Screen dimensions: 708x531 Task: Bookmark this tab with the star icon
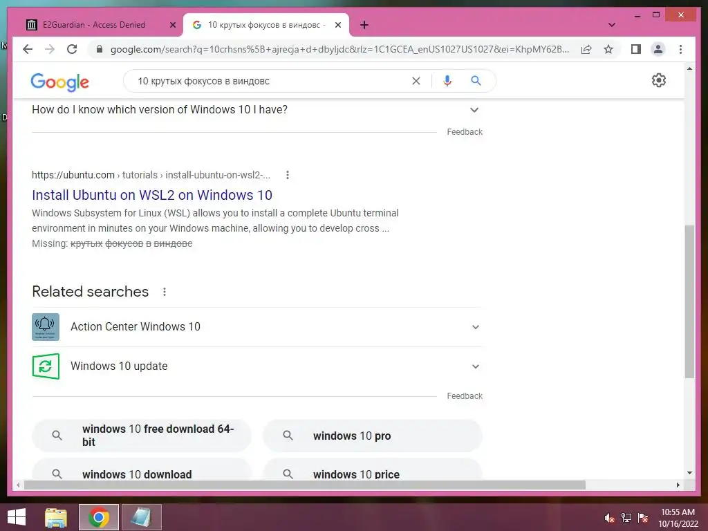(608, 49)
